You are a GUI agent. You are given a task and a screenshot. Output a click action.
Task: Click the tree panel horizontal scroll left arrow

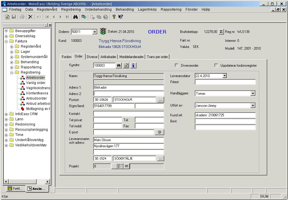(x=6, y=182)
